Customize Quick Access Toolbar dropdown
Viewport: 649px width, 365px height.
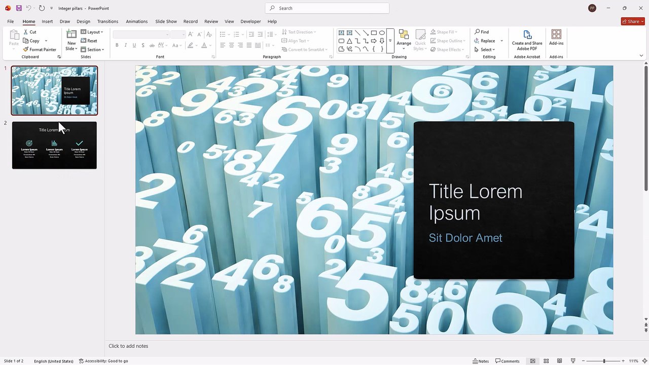point(51,8)
